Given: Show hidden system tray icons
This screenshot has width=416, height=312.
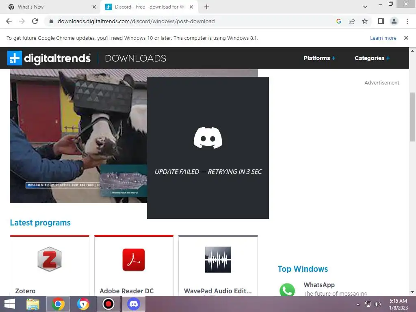Looking at the screenshot, I should [358, 304].
